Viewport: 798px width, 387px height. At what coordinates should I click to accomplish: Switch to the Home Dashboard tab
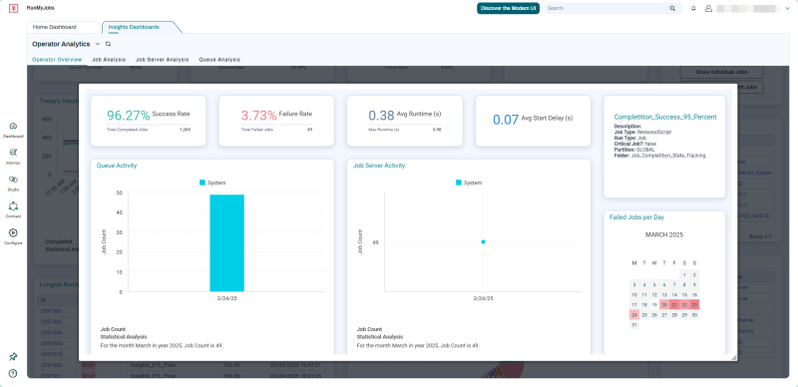tap(55, 27)
